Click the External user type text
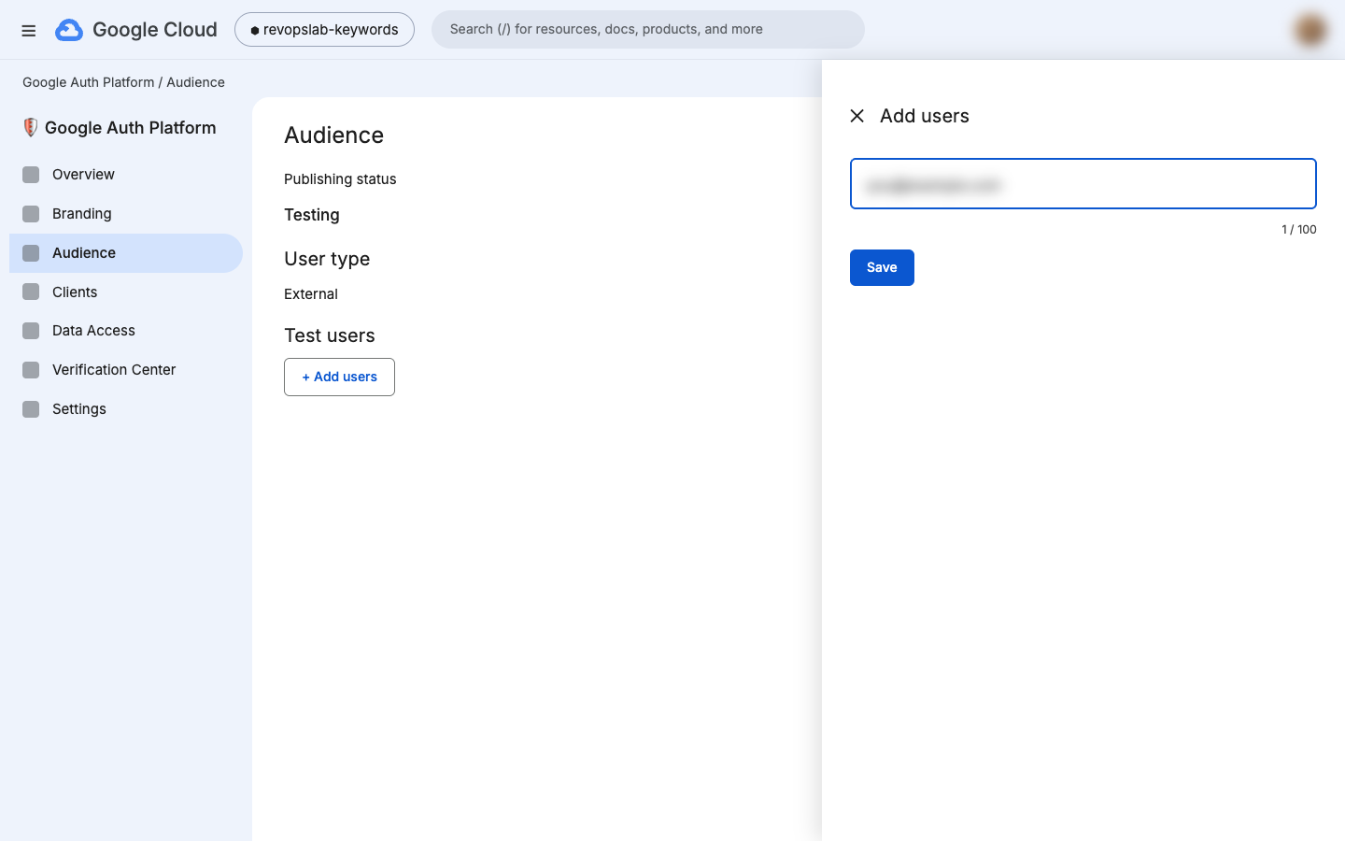 click(x=311, y=294)
